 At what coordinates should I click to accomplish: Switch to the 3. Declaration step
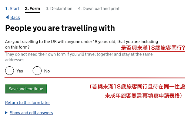pos(59,9)
